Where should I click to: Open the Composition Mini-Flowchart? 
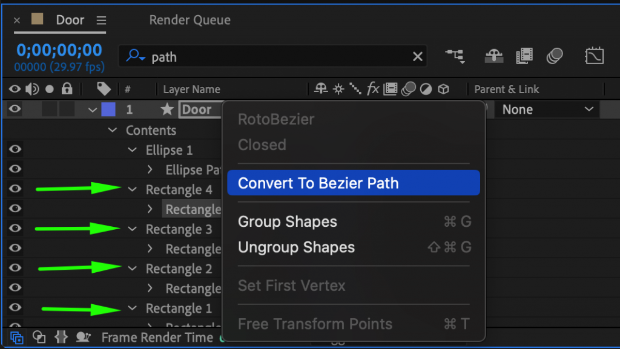456,55
